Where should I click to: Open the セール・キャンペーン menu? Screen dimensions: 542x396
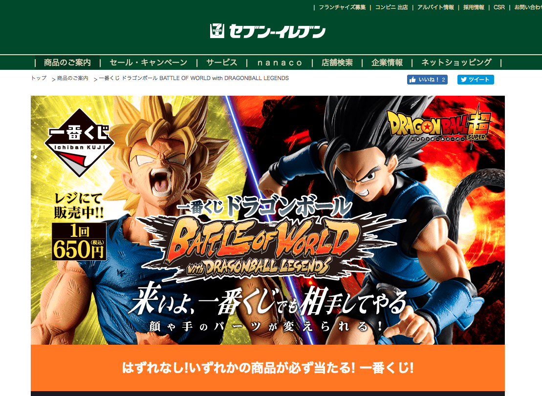(x=148, y=63)
